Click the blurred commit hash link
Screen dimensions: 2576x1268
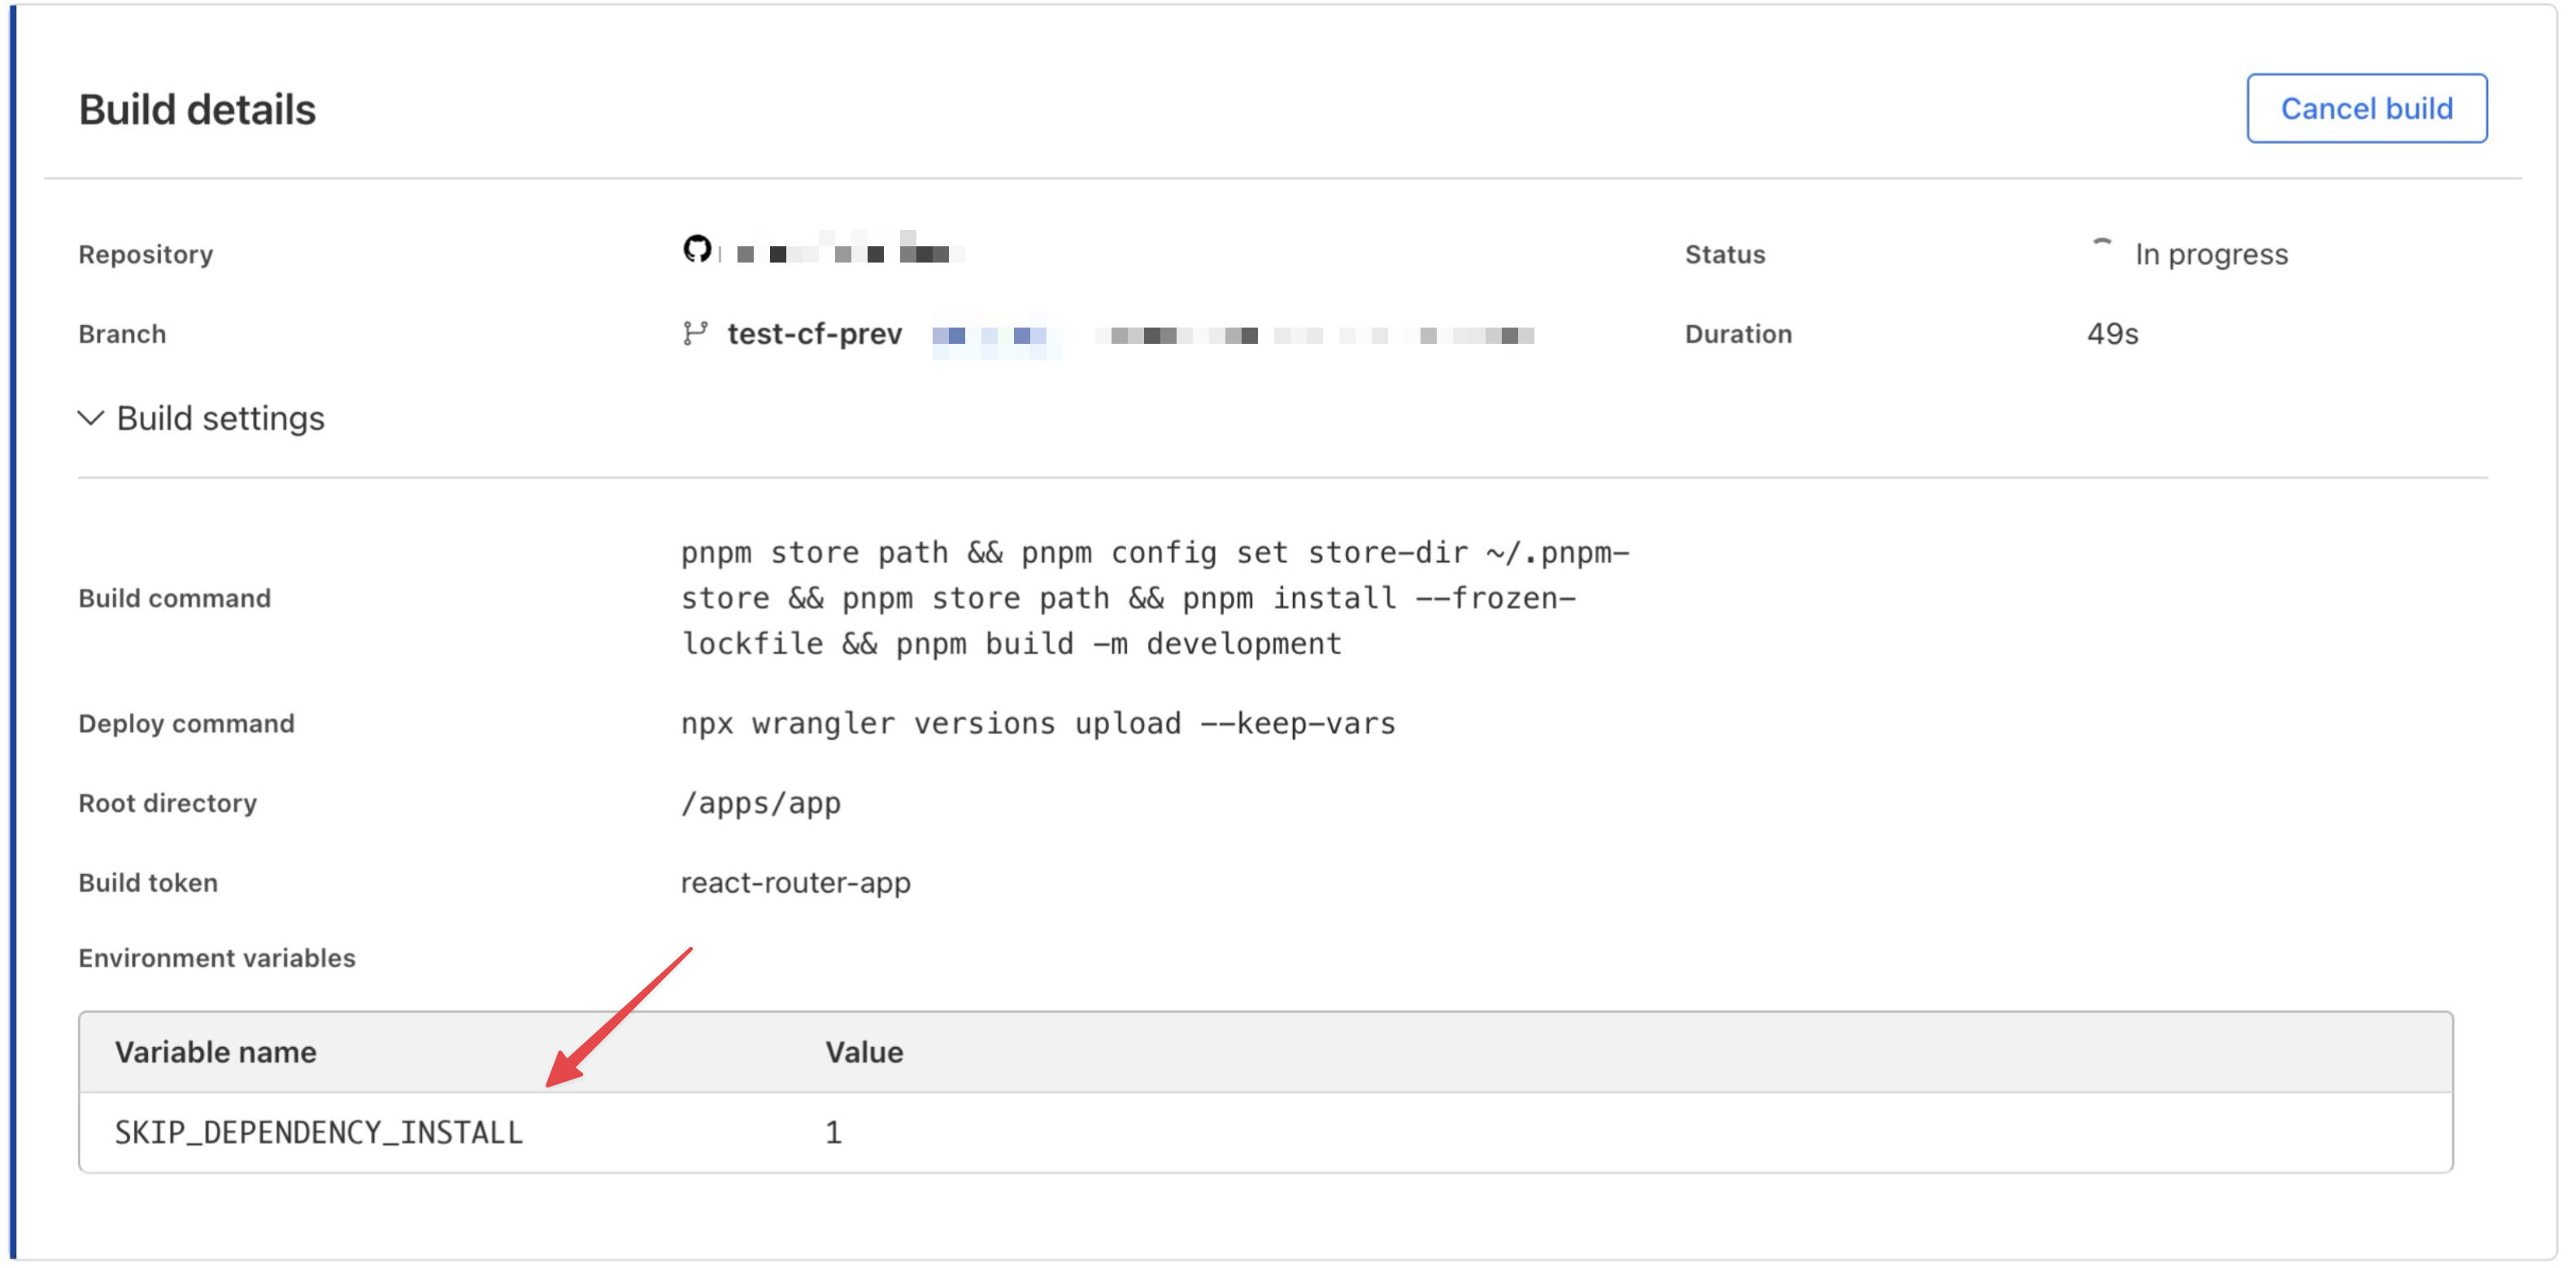(x=990, y=336)
